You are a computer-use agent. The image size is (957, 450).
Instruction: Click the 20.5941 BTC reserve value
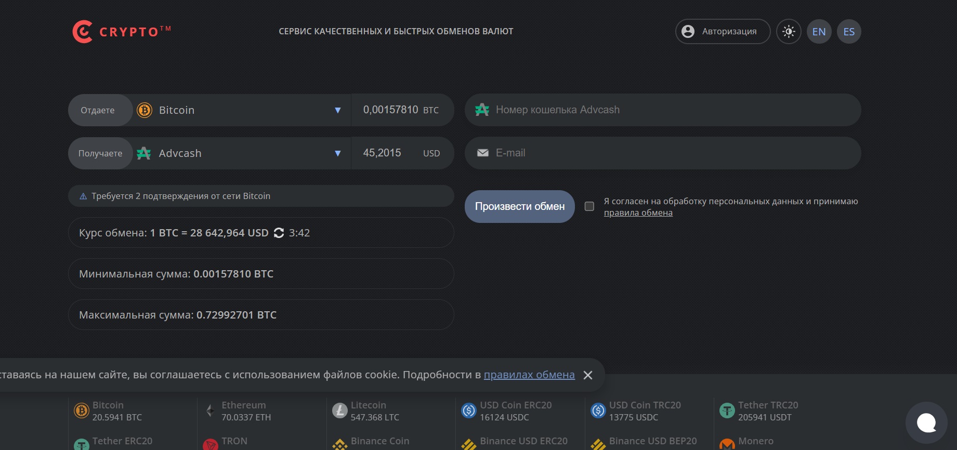tap(117, 417)
